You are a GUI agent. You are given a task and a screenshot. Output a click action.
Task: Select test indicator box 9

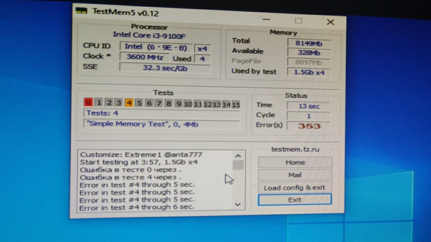pyautogui.click(x=179, y=104)
